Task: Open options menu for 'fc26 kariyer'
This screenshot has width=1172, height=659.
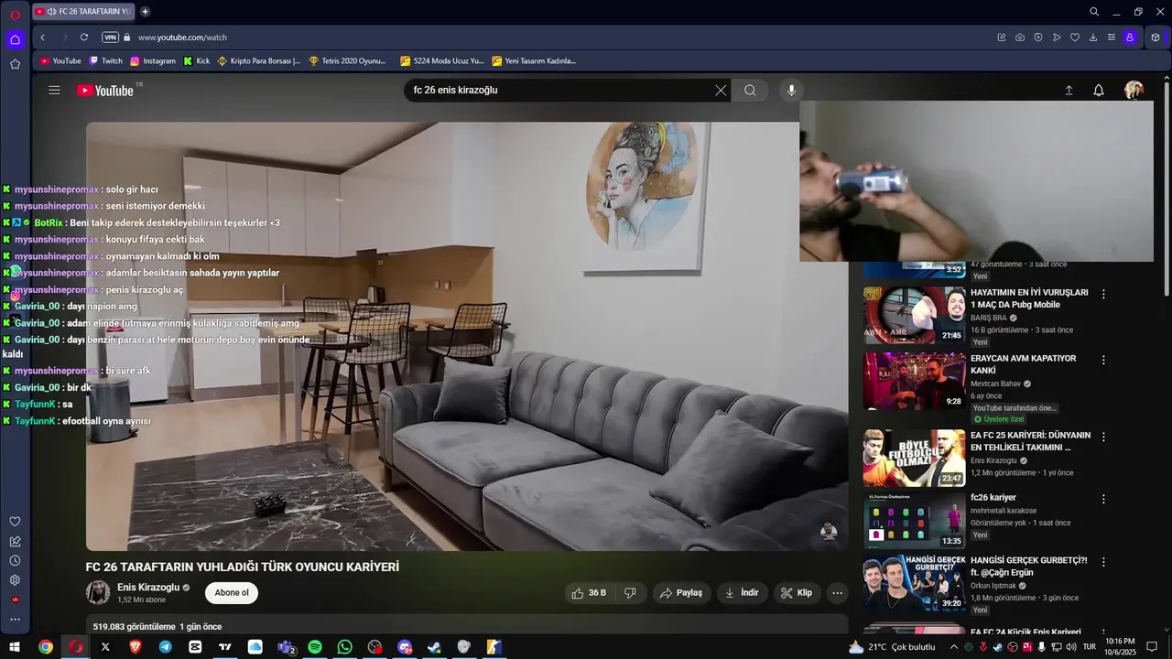Action: (1103, 499)
